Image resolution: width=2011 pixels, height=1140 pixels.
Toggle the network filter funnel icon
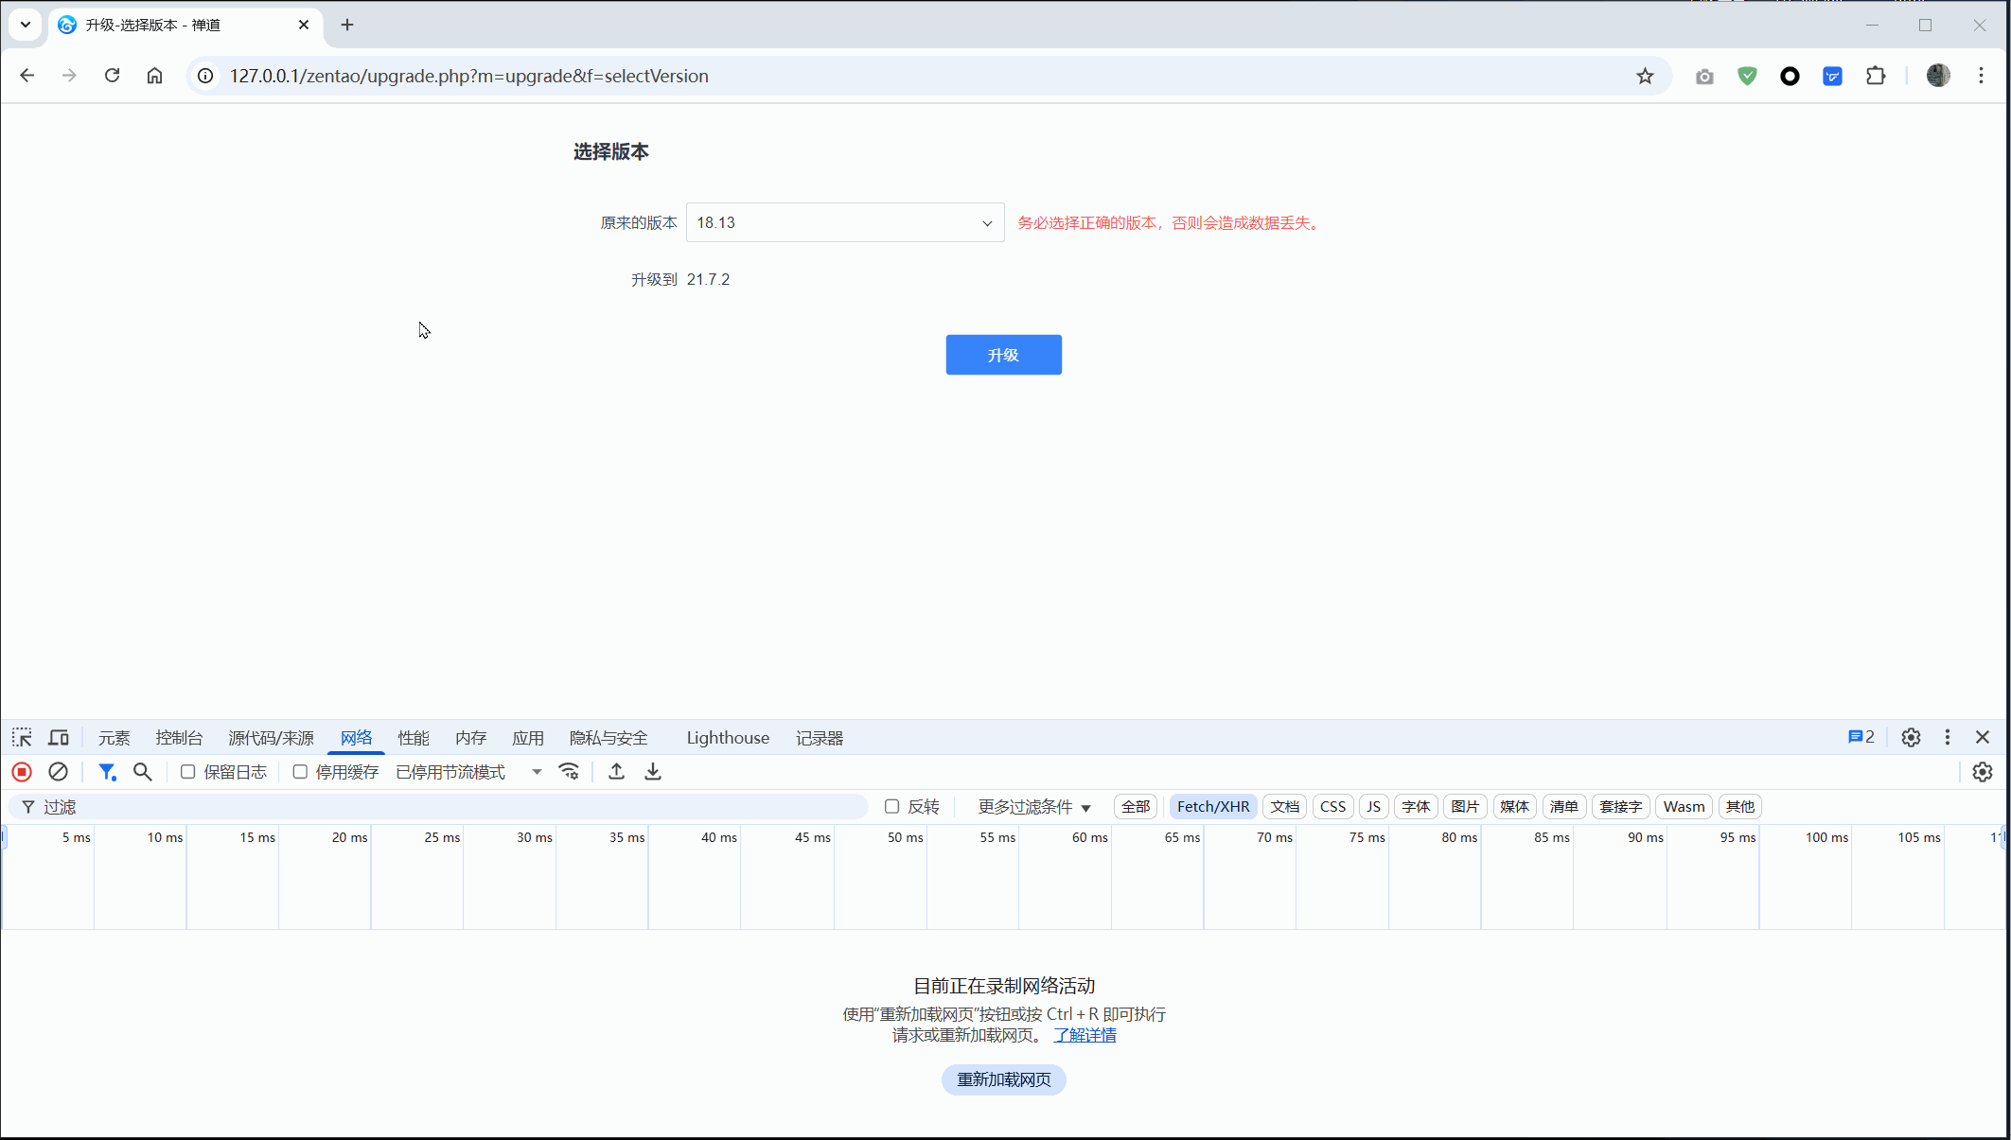pyautogui.click(x=107, y=772)
